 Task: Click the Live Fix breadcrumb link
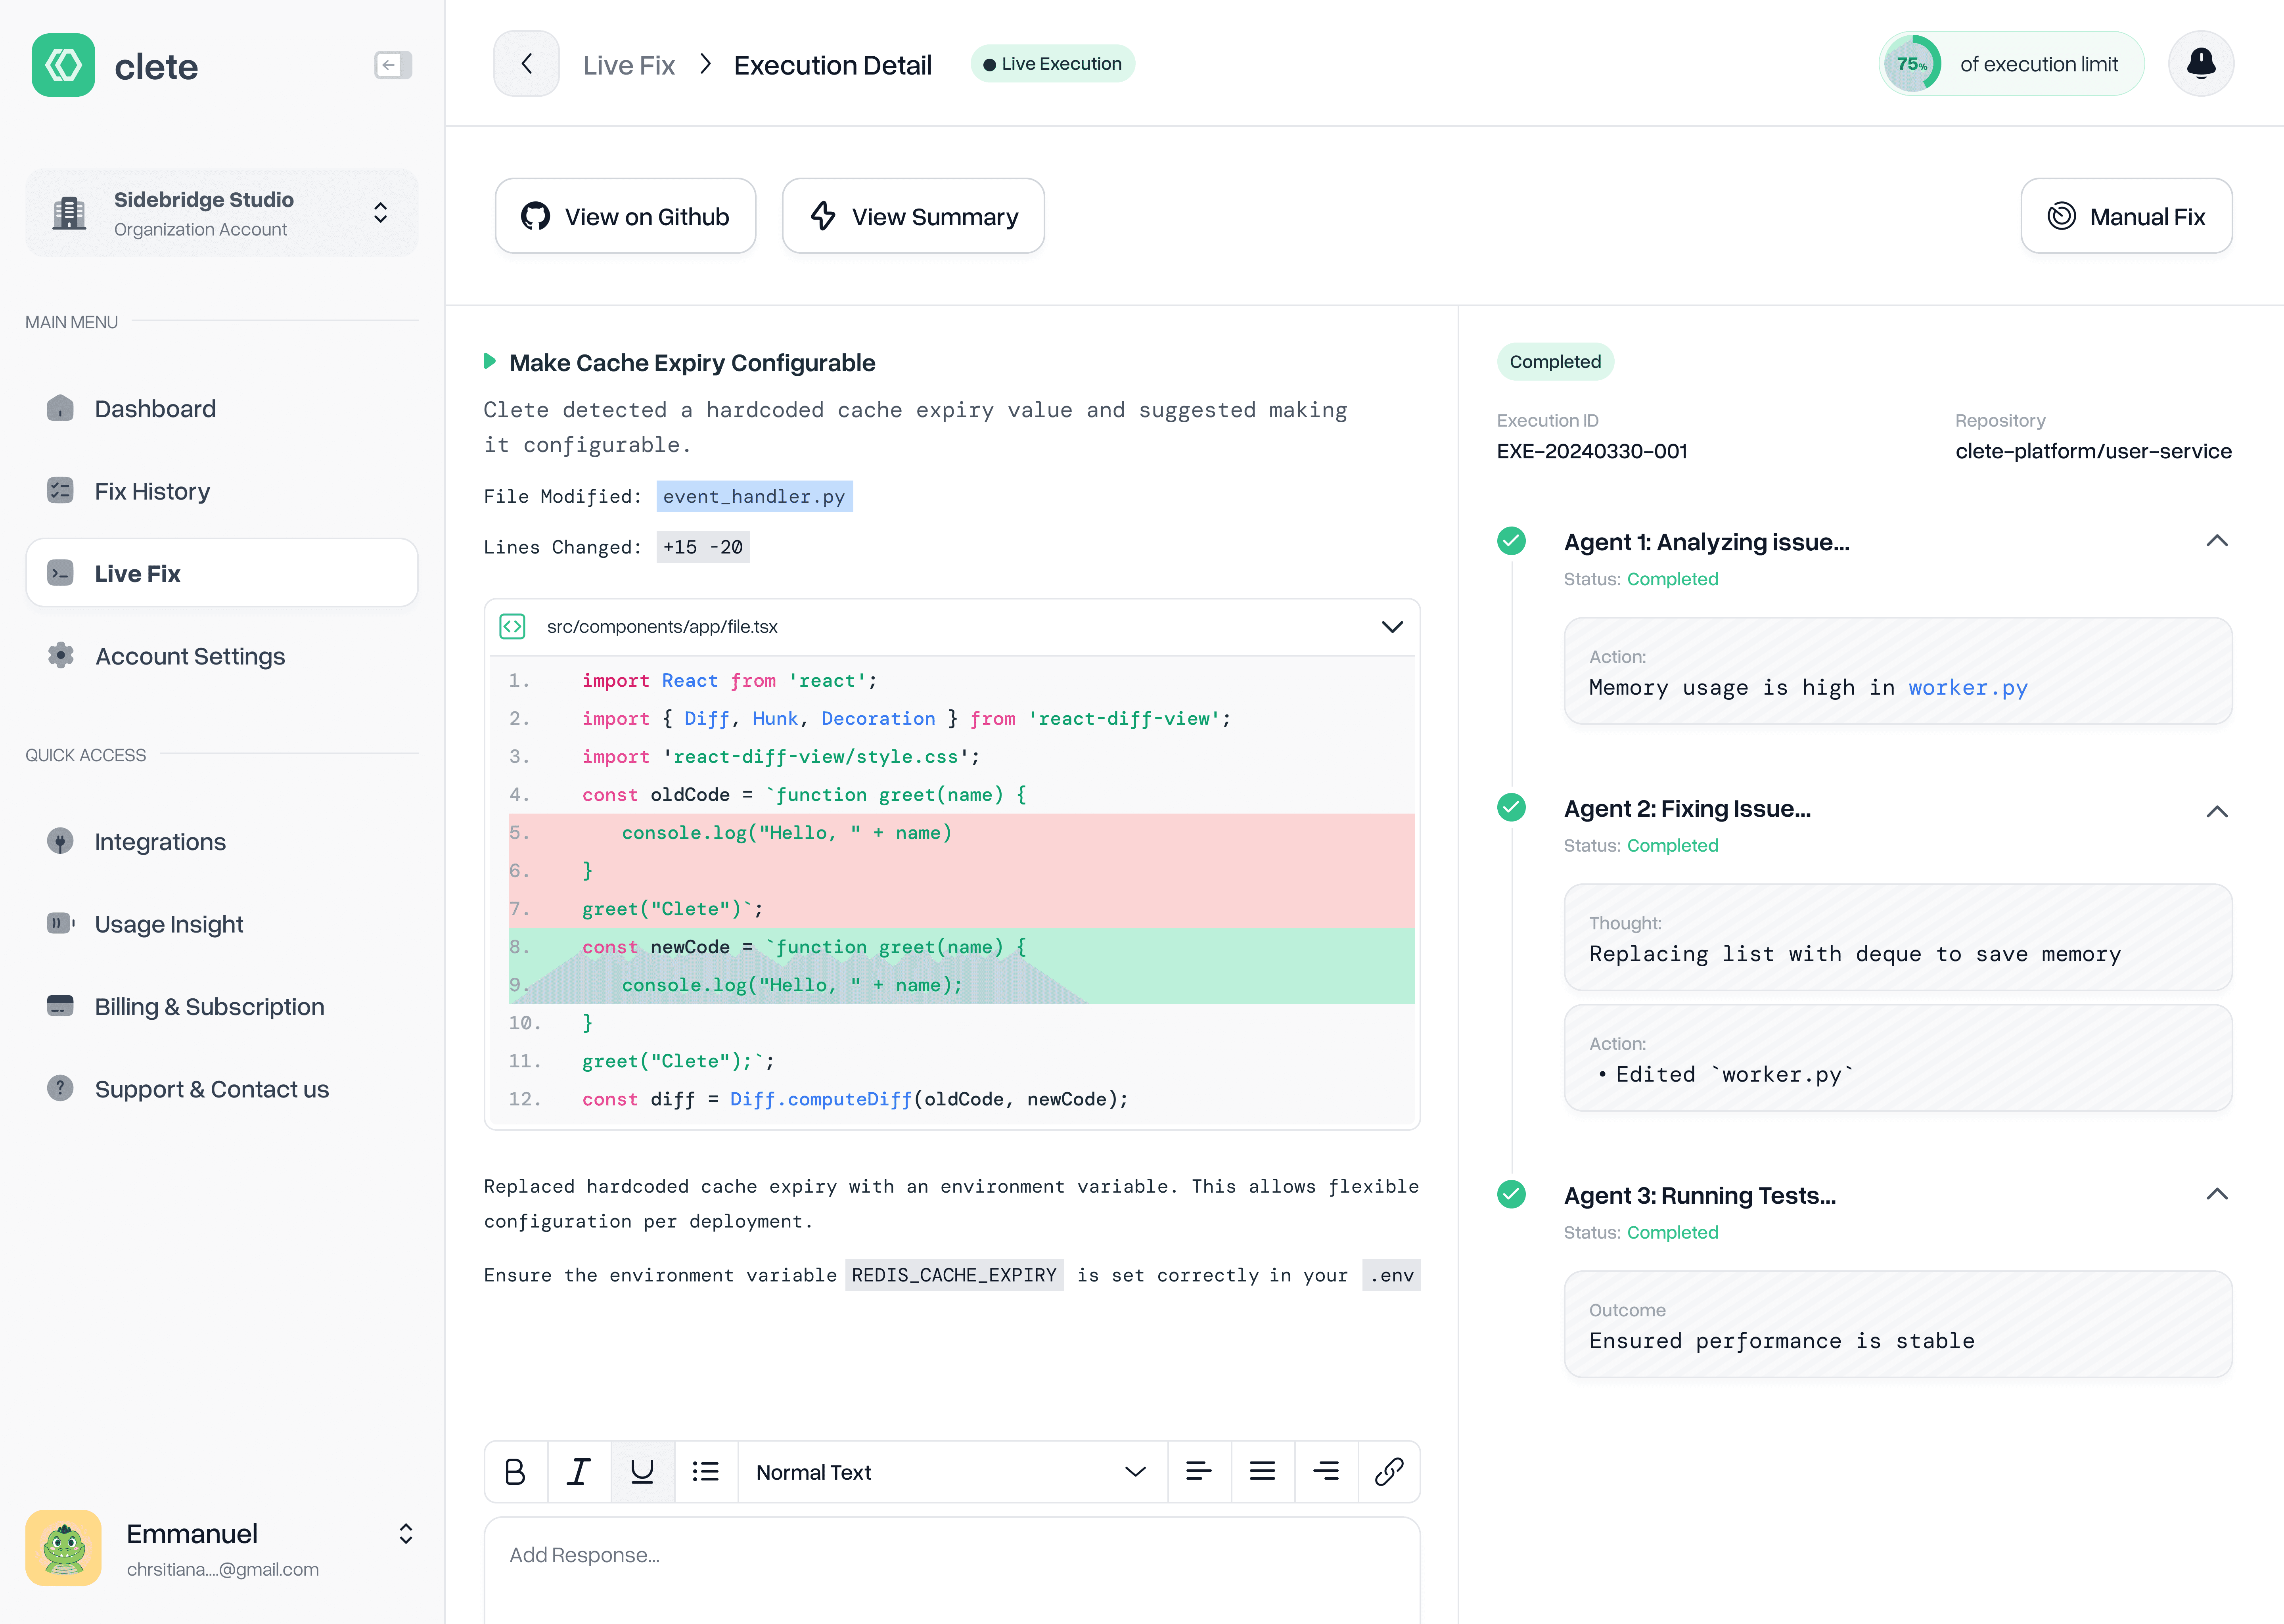click(x=629, y=65)
